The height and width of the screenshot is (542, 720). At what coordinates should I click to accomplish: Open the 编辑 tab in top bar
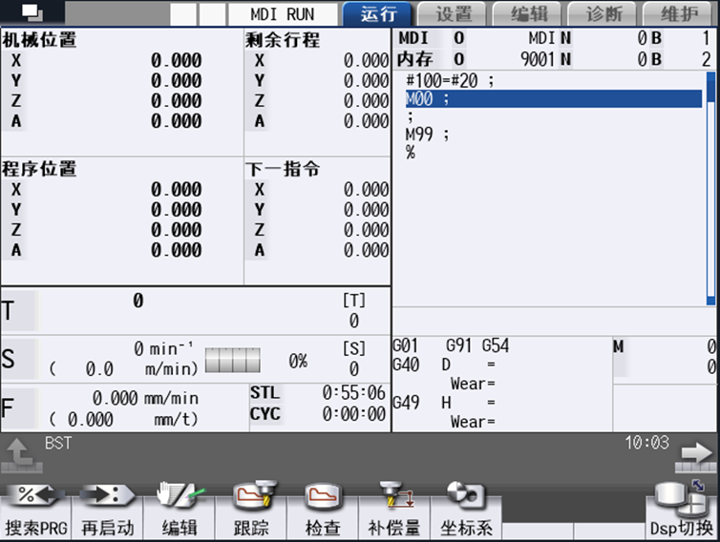click(x=528, y=14)
